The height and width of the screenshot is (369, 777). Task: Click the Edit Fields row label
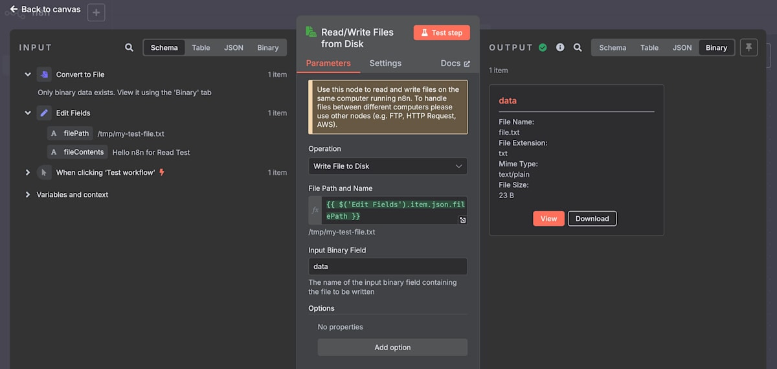point(73,113)
